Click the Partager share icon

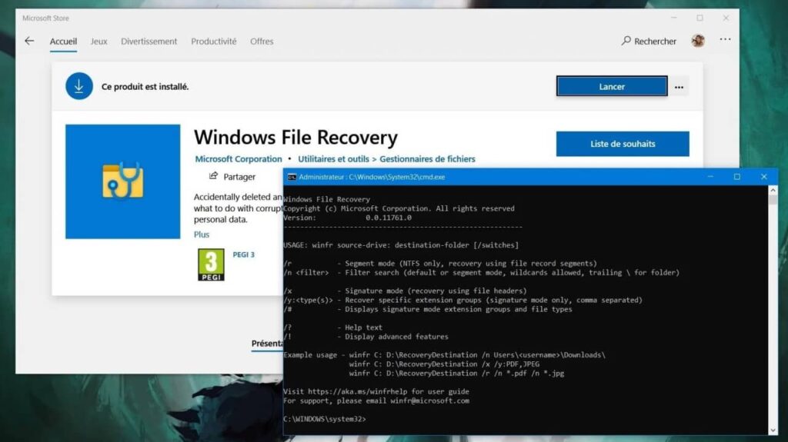(x=214, y=176)
